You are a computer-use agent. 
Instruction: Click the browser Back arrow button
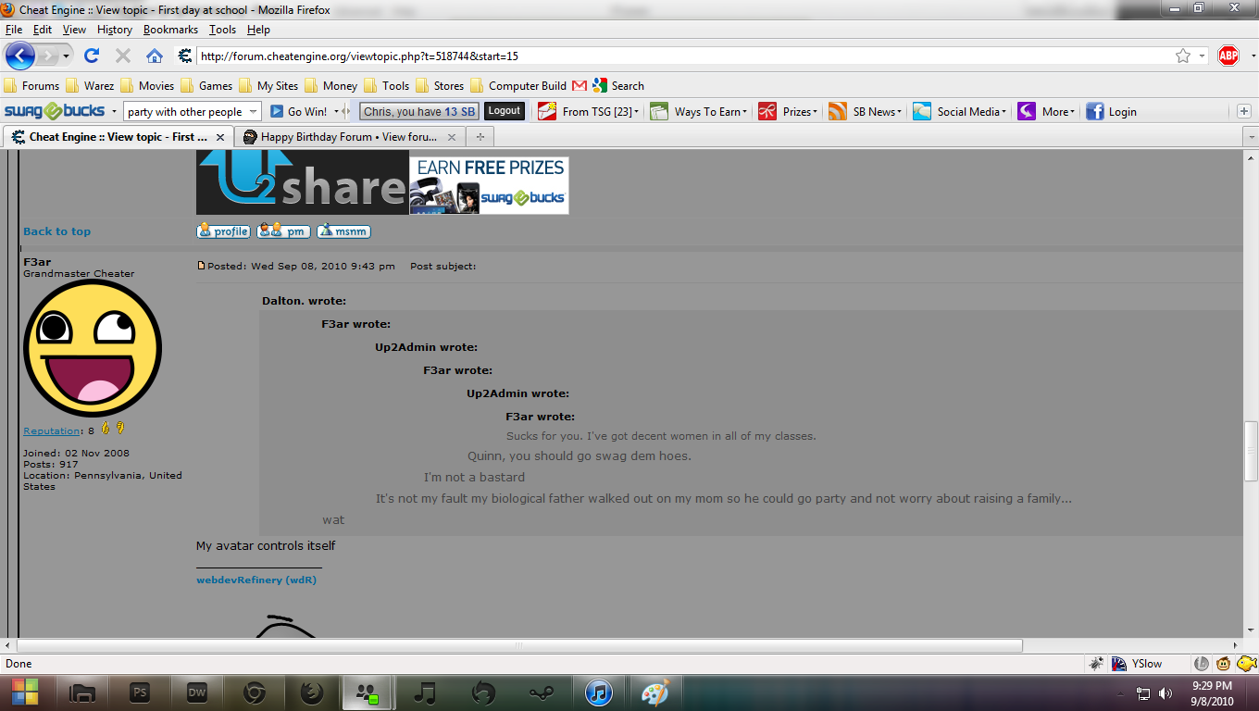19,56
